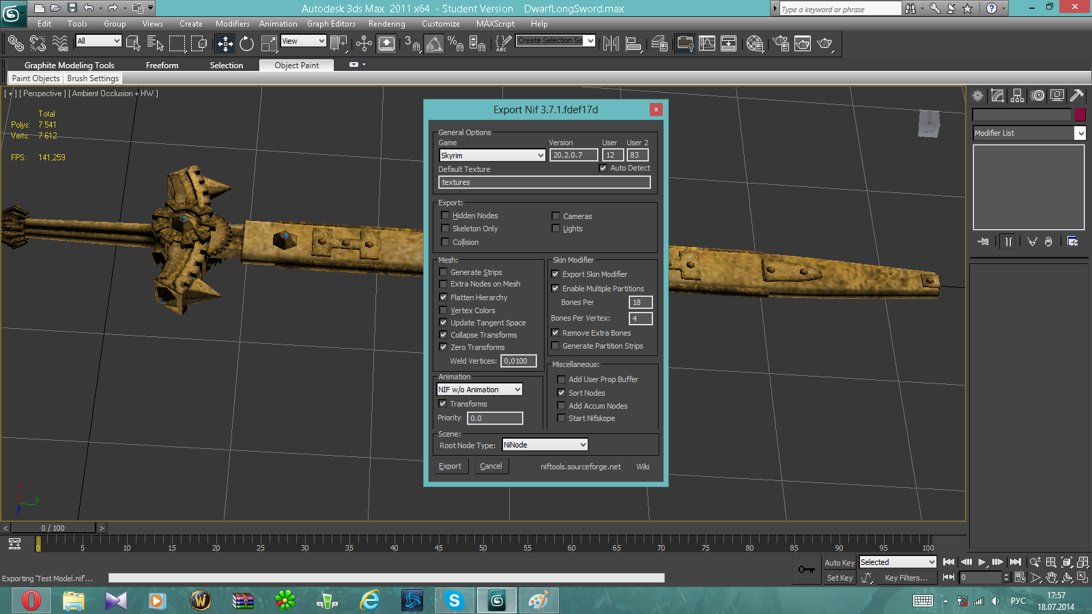
Task: Expand the Modifier List dropdown
Action: pyautogui.click(x=1029, y=133)
